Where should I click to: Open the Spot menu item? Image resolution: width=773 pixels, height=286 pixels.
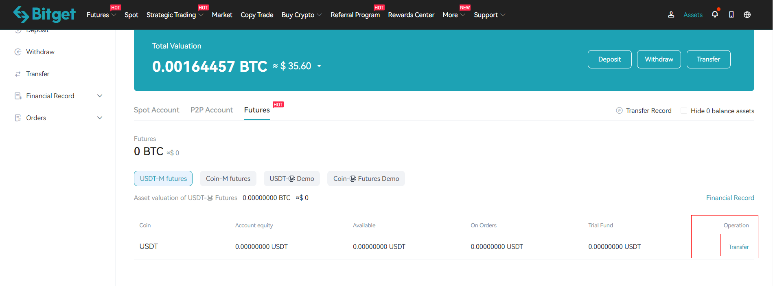tap(131, 15)
